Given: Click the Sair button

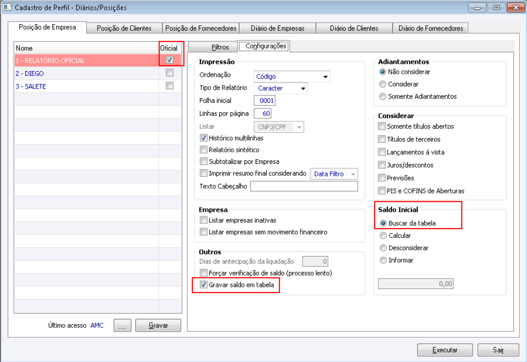Looking at the screenshot, I should (x=498, y=350).
